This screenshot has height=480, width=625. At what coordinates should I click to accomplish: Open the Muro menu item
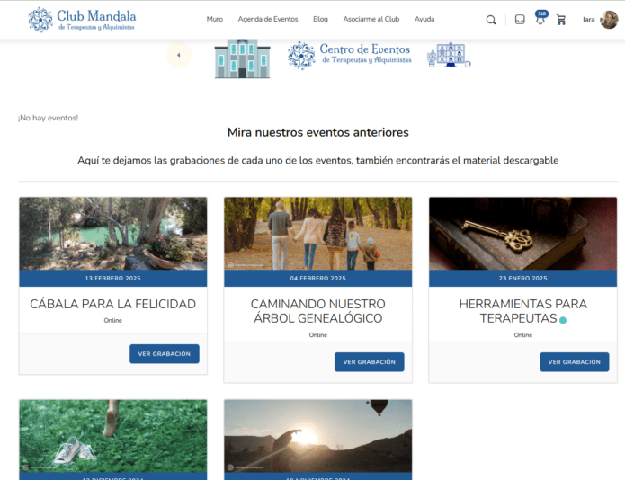pos(214,19)
